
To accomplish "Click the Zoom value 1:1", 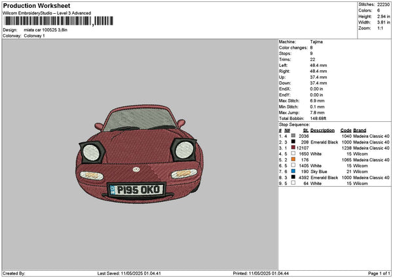I will coord(381,28).
